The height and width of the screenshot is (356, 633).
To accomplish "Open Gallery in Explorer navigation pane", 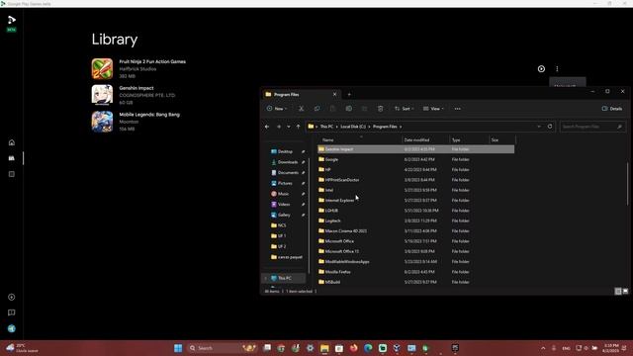I will click(285, 215).
